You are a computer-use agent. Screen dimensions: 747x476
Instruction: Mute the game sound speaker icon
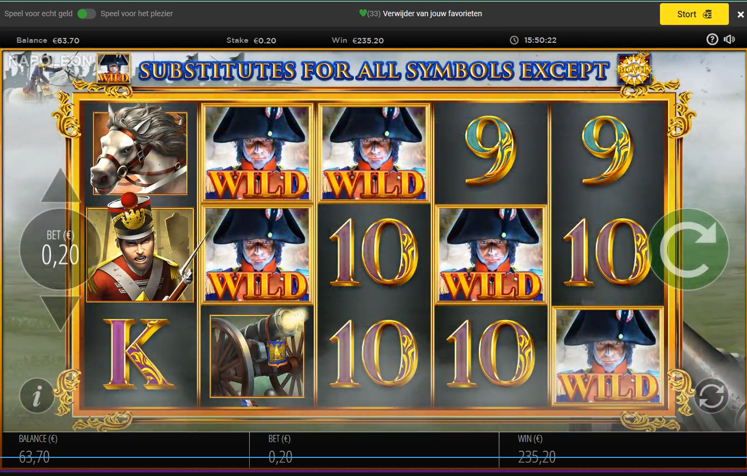coord(730,39)
